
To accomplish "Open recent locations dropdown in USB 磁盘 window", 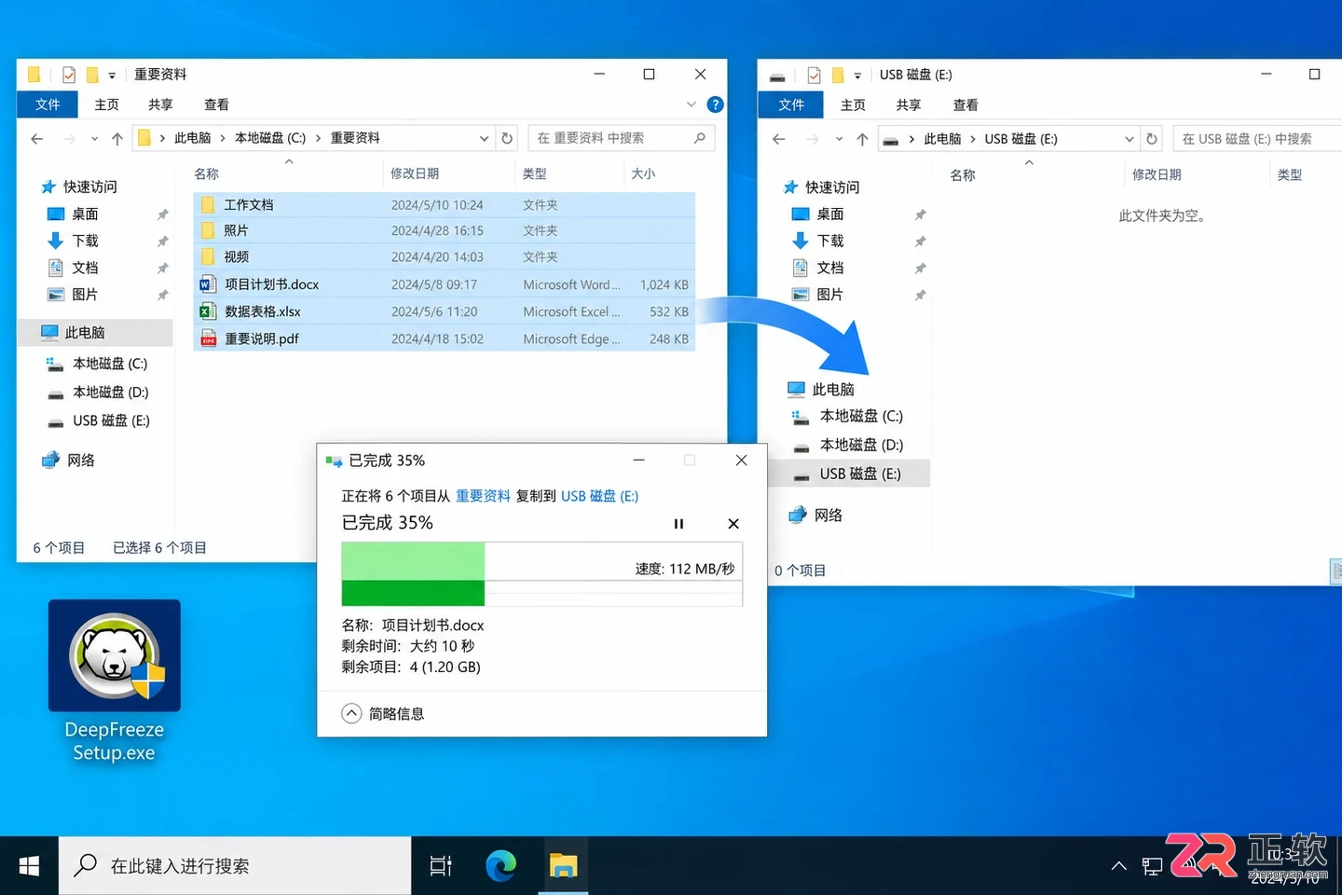I will [x=839, y=139].
